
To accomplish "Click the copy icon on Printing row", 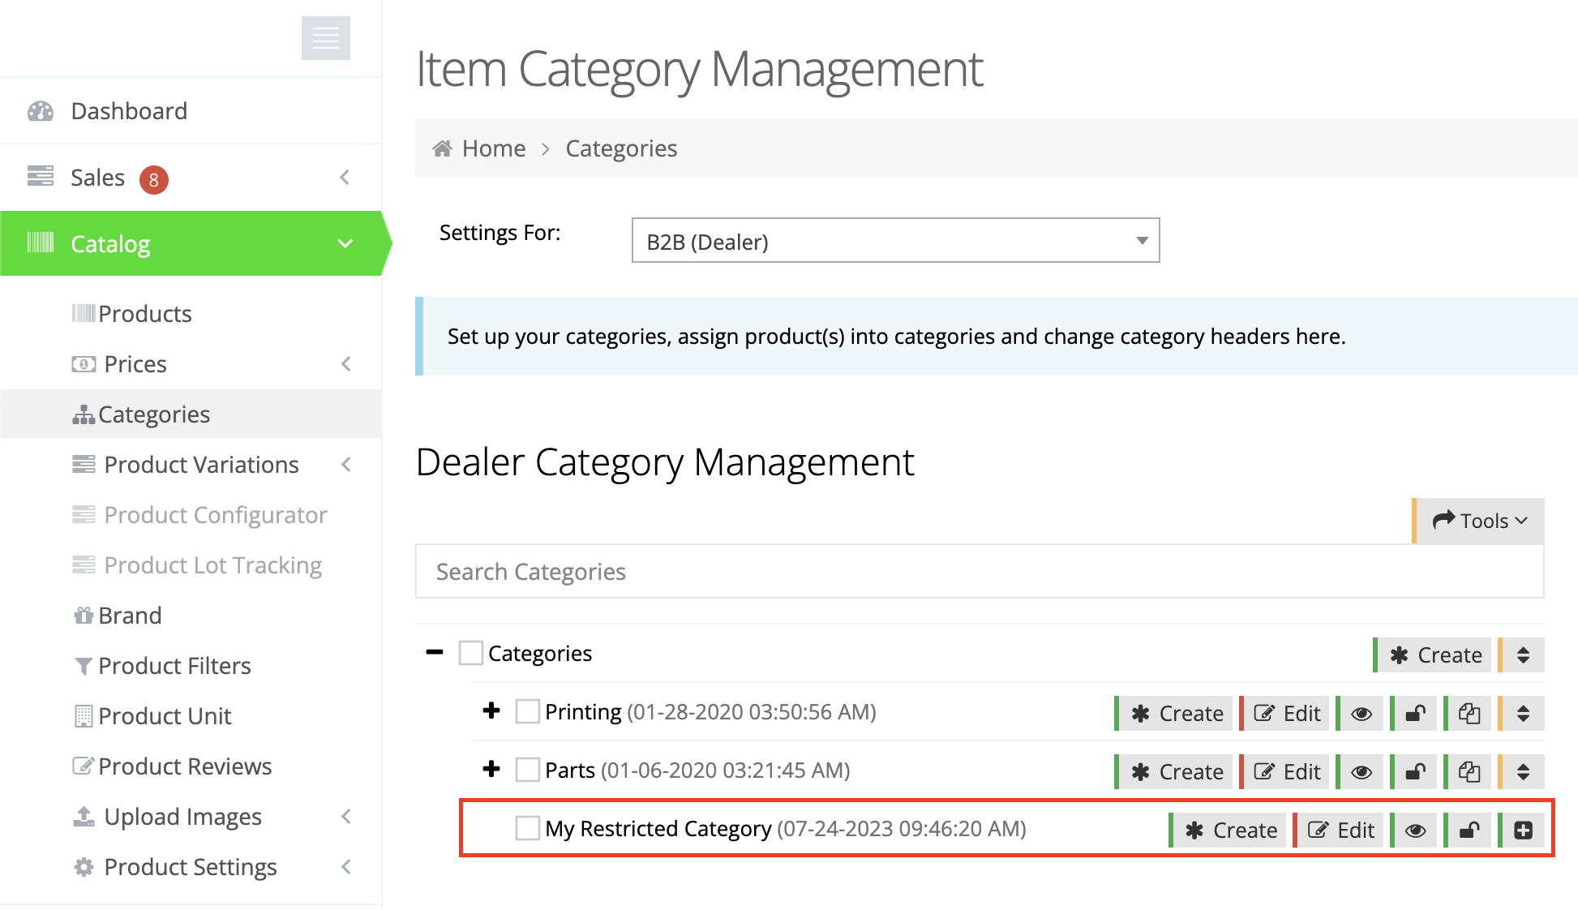I will 1469,714.
